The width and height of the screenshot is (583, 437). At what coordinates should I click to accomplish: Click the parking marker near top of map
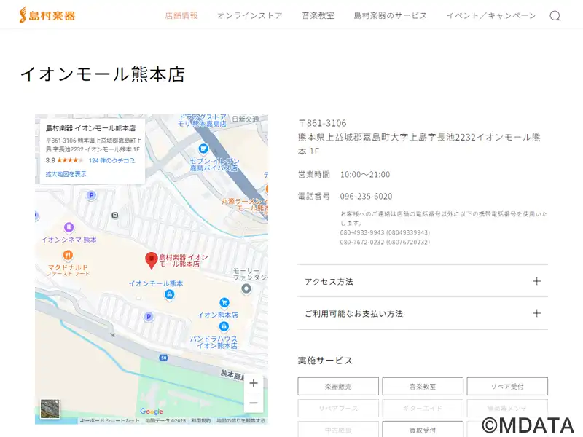[91, 195]
